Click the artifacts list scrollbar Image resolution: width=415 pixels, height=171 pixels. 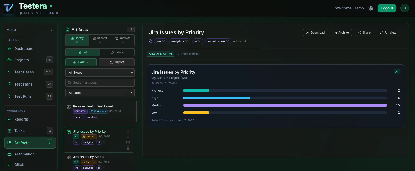136,112
